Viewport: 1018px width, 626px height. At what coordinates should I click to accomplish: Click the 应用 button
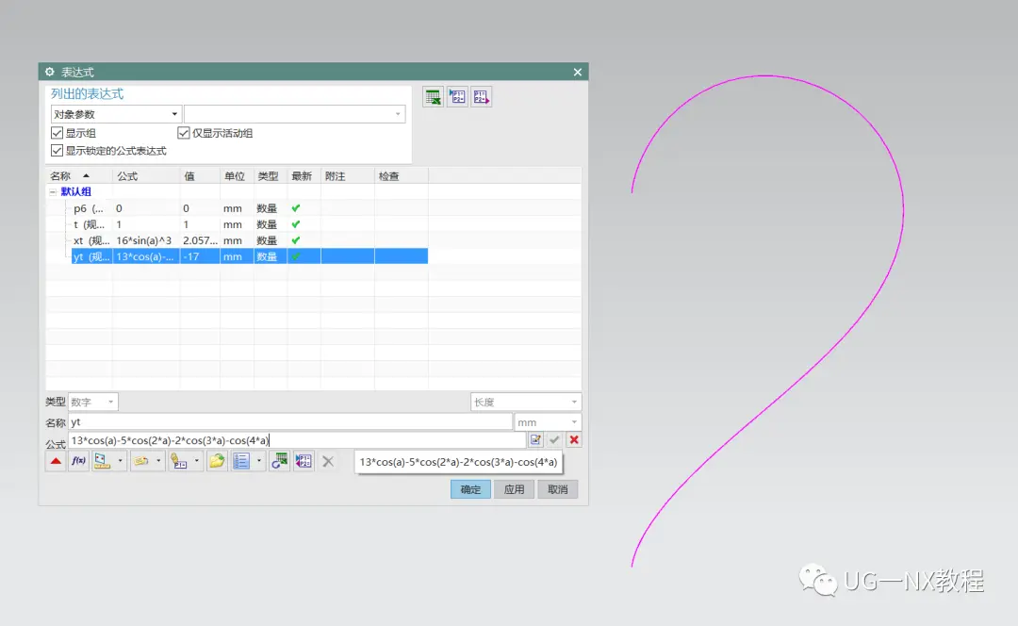tap(515, 489)
